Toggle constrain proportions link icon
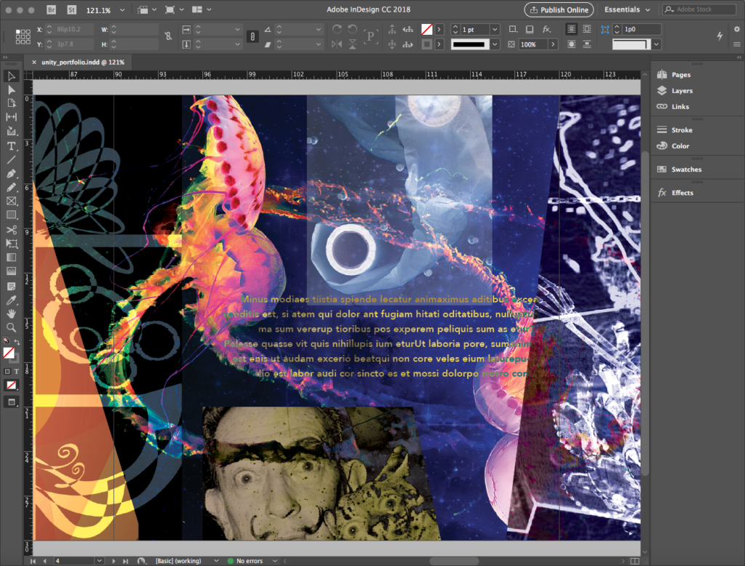 click(169, 36)
